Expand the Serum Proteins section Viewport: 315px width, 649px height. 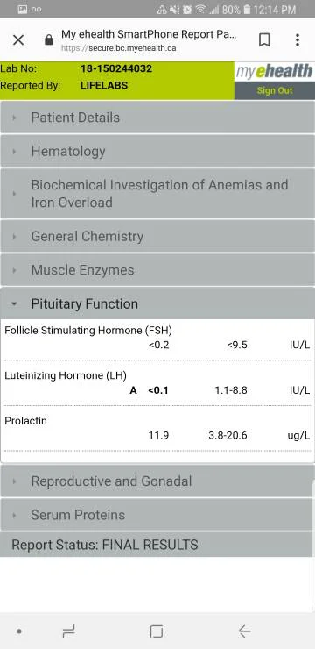tap(157, 515)
